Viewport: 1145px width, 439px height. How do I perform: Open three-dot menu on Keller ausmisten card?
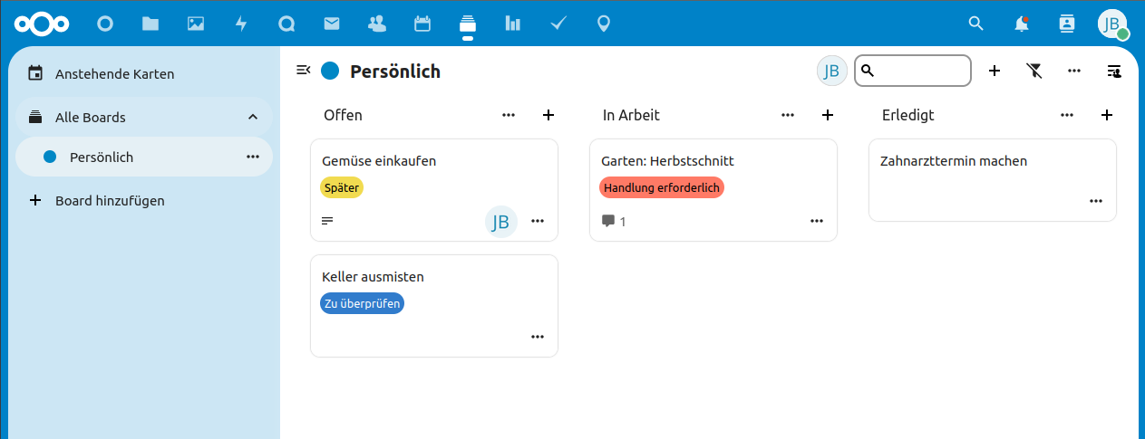538,337
